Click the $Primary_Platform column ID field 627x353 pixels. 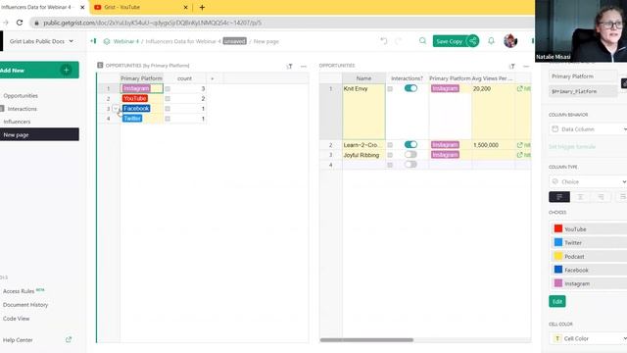click(x=583, y=91)
